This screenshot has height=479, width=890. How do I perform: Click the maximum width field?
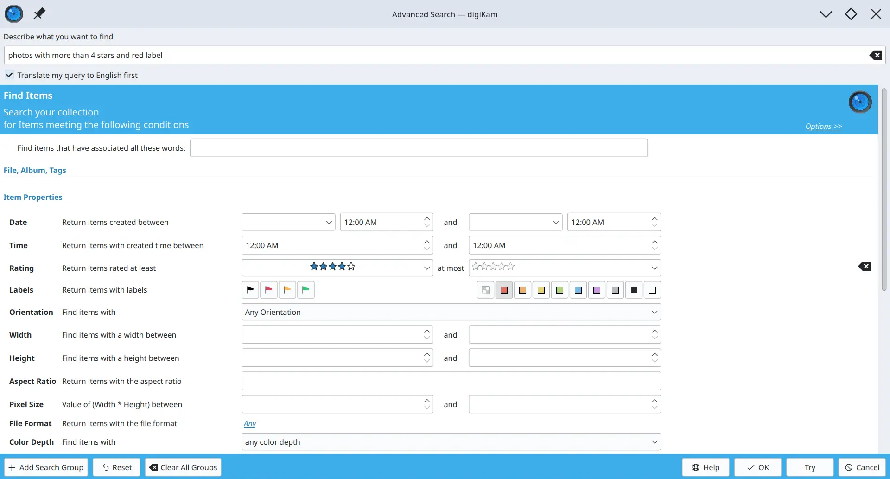click(565, 335)
